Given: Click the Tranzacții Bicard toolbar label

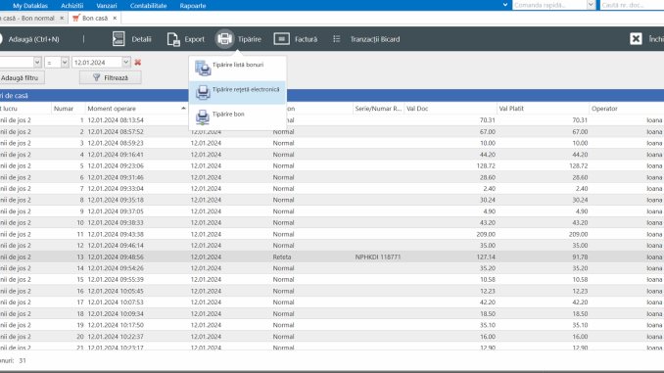Looking at the screenshot, I should coord(375,39).
